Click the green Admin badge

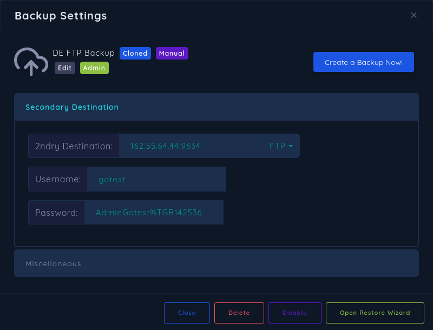point(94,68)
